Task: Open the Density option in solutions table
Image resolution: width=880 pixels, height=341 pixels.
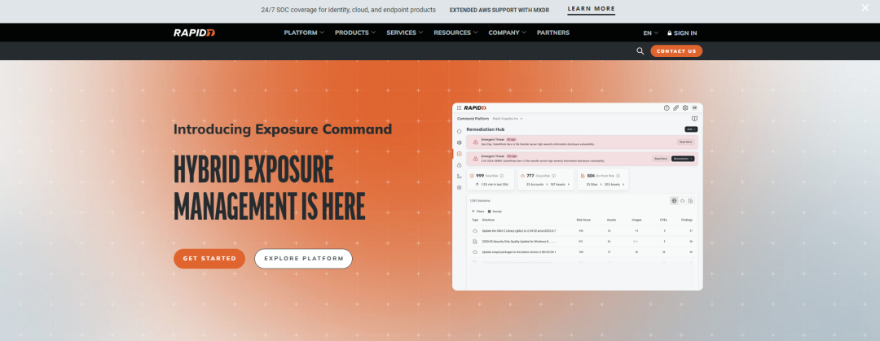Action: (495, 212)
